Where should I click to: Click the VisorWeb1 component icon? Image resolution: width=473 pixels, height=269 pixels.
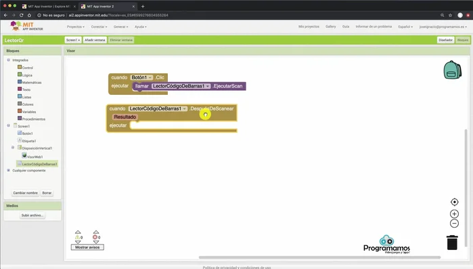pyautogui.click(x=24, y=155)
